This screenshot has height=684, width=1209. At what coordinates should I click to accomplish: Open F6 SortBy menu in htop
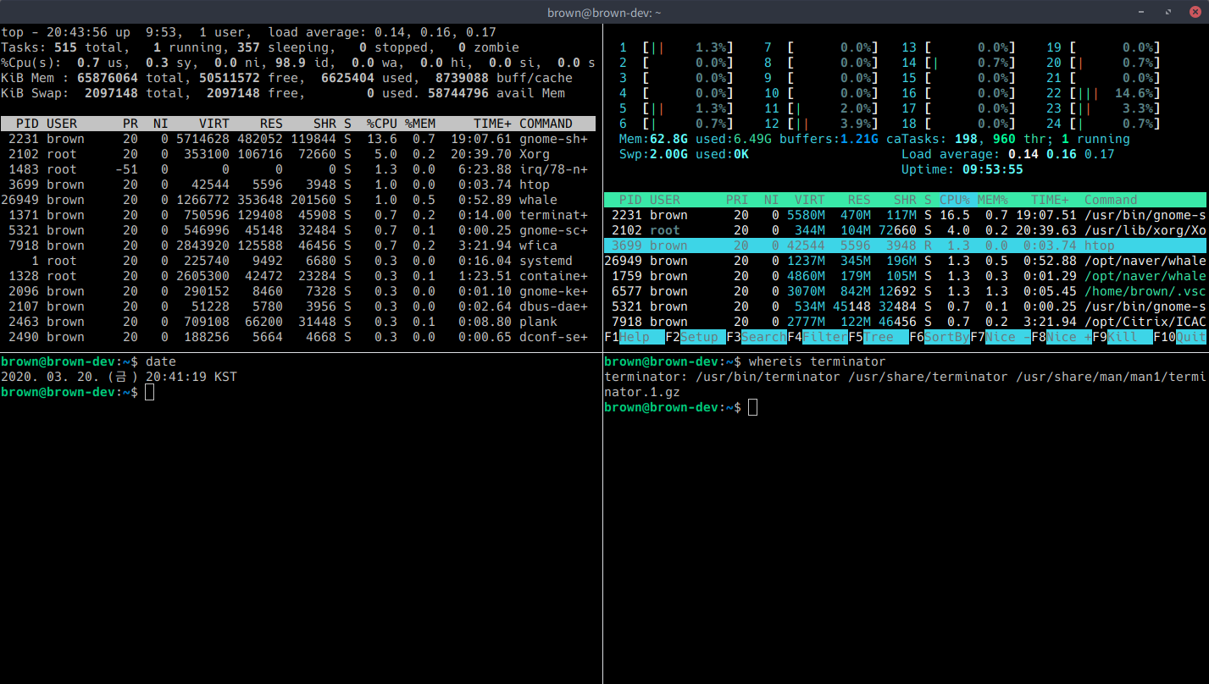pos(940,337)
